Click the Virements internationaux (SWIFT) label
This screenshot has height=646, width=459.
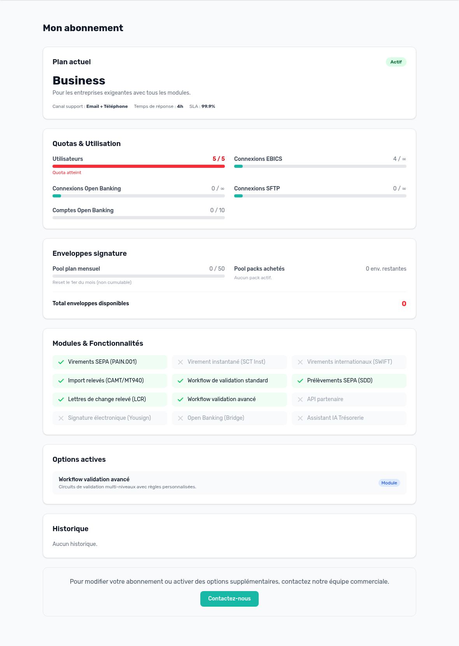[350, 362]
